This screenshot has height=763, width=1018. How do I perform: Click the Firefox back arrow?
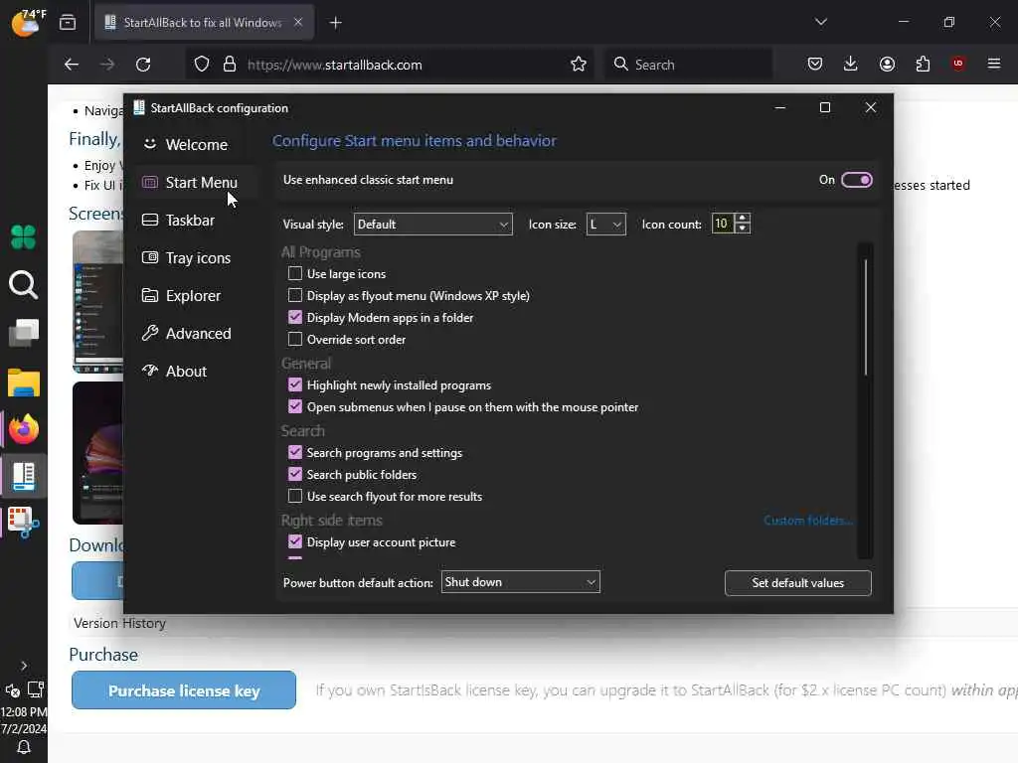click(72, 65)
